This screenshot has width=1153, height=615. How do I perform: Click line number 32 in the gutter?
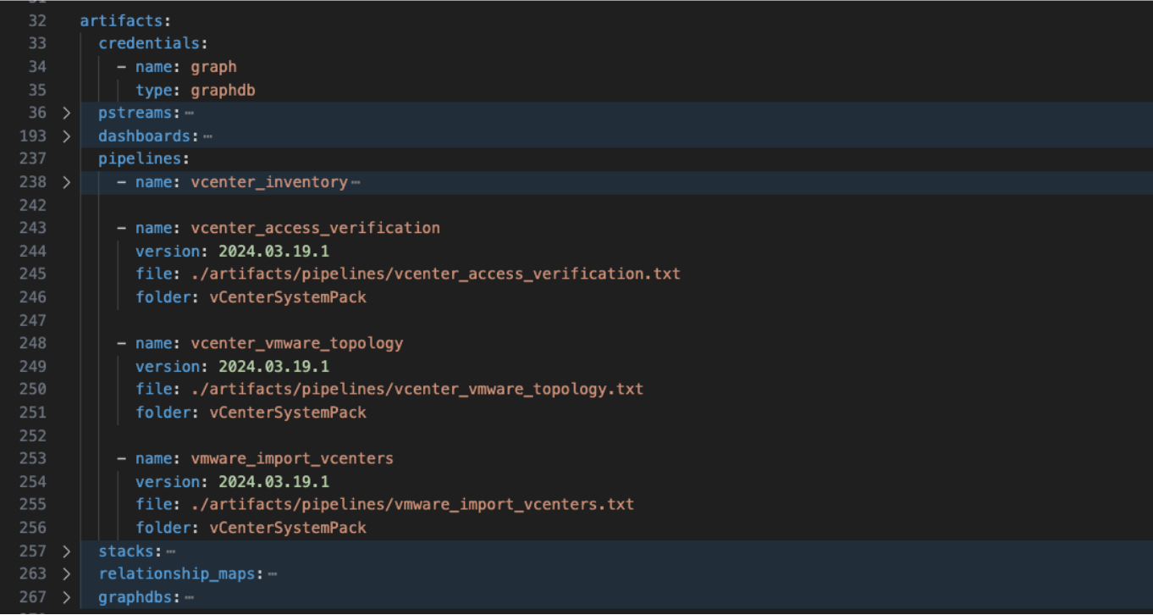click(x=36, y=21)
